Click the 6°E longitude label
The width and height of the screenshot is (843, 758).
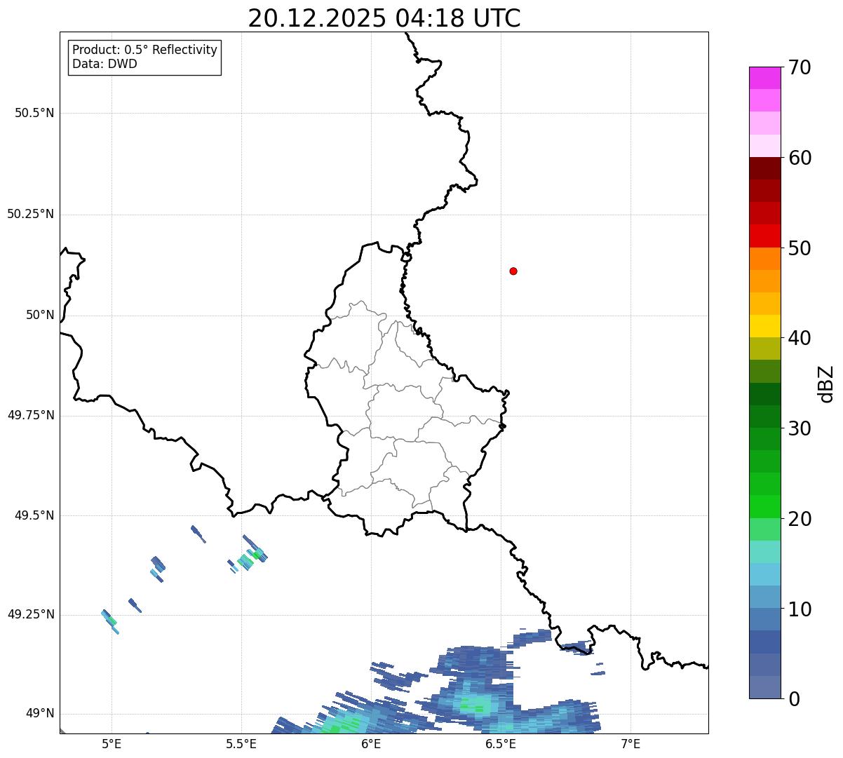371,744
